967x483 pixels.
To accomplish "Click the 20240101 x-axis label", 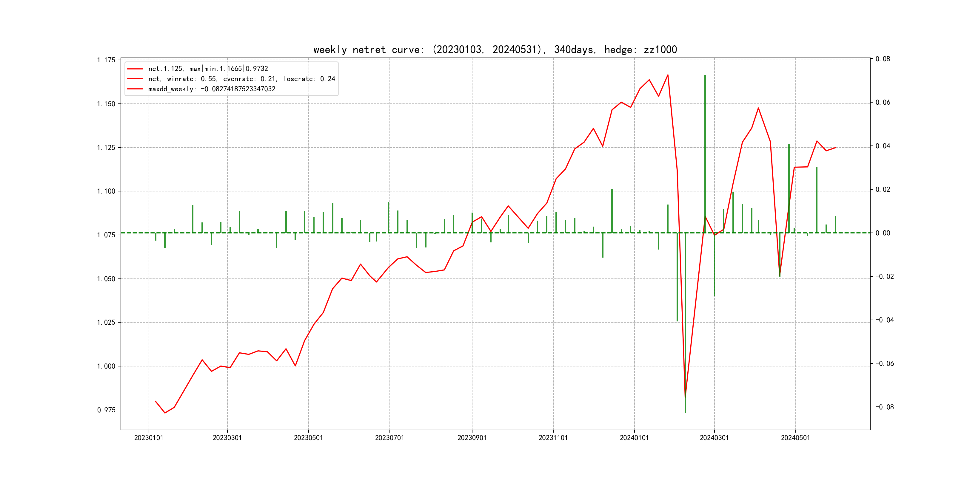I will 634,438.
